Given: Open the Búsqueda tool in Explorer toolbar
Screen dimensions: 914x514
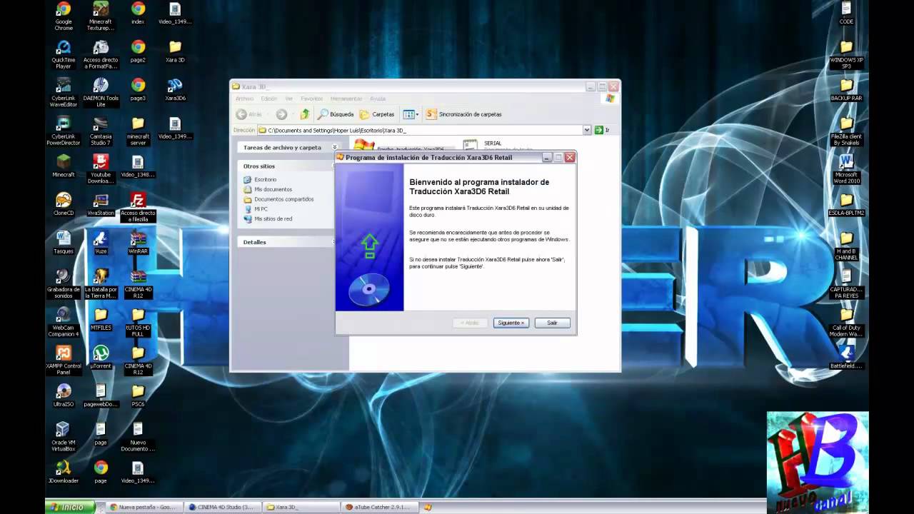Looking at the screenshot, I should click(x=336, y=114).
